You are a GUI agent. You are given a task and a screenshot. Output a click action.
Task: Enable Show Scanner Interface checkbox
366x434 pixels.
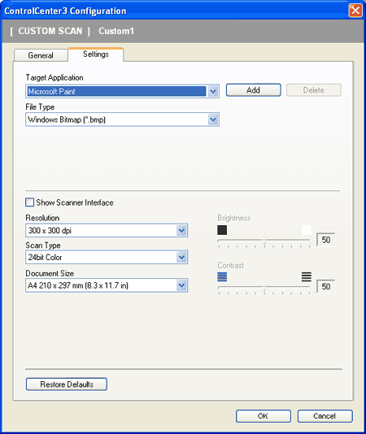pos(29,202)
